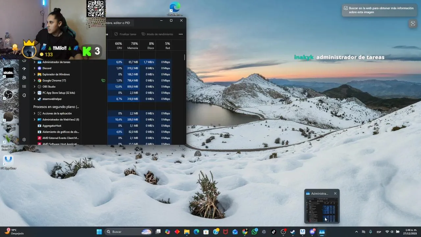Open WhatsApp from the taskbar
The height and width of the screenshot is (237, 421).
click(x=254, y=232)
